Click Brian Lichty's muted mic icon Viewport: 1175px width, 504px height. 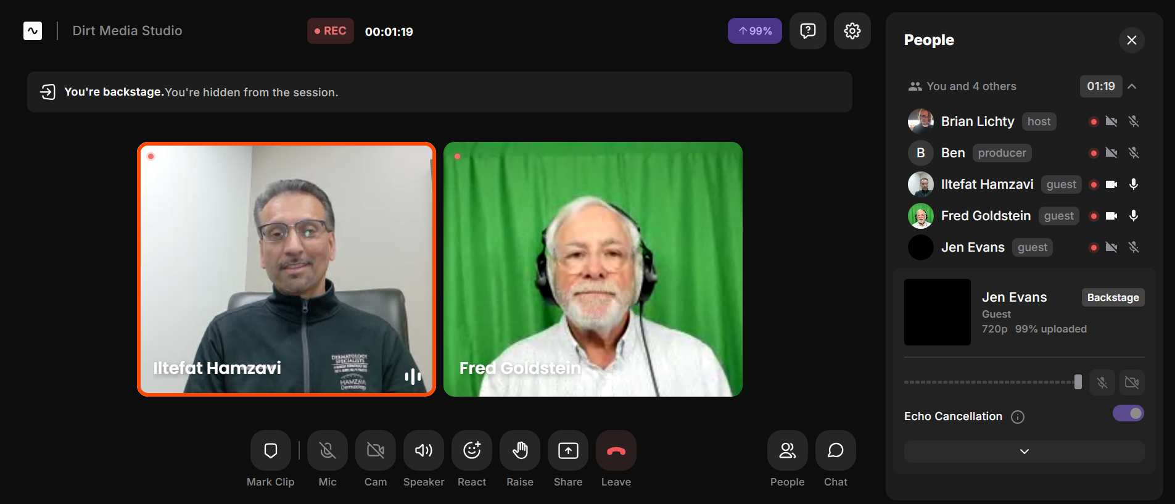coord(1134,122)
